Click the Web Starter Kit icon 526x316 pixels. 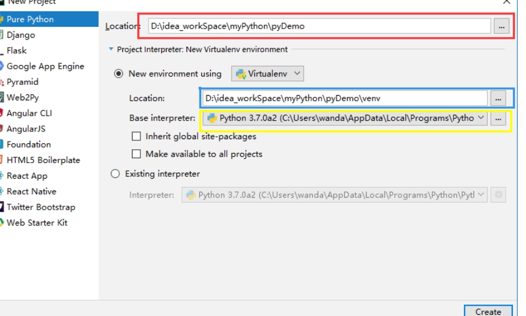tap(2, 223)
